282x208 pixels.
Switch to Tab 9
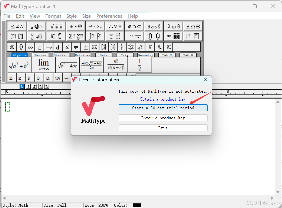point(188,55)
